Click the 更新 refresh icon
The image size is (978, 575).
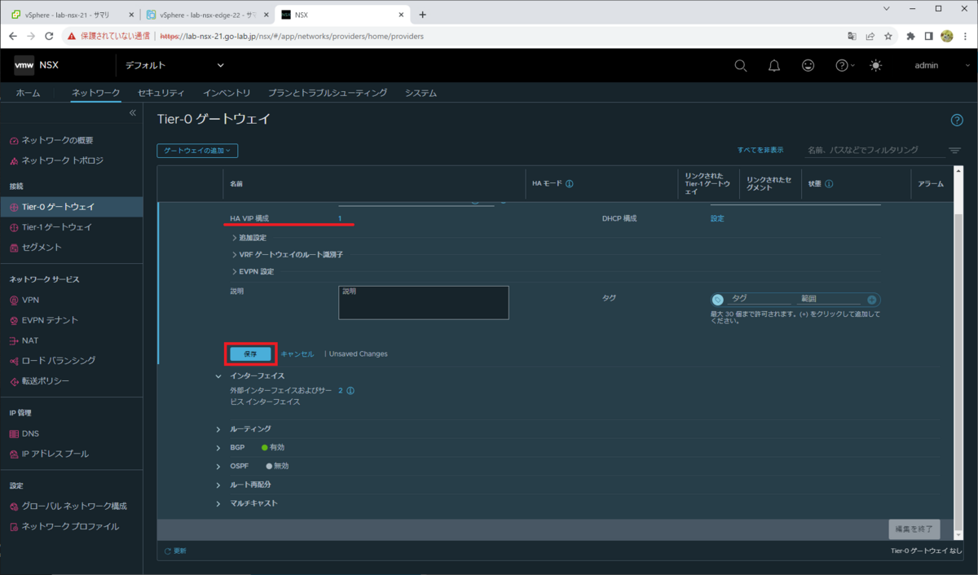point(168,551)
